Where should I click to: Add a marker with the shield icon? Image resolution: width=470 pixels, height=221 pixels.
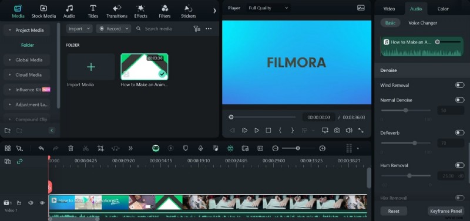pos(186,148)
